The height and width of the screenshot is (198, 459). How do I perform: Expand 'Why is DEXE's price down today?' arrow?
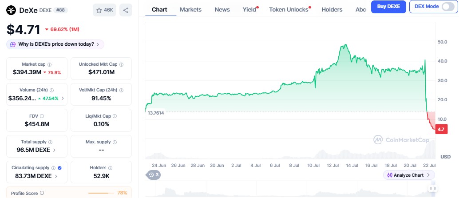pyautogui.click(x=98, y=44)
